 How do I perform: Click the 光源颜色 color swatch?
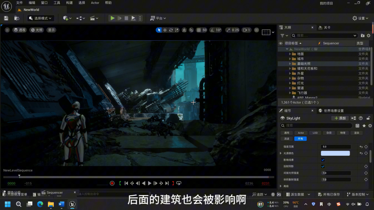tap(335, 153)
